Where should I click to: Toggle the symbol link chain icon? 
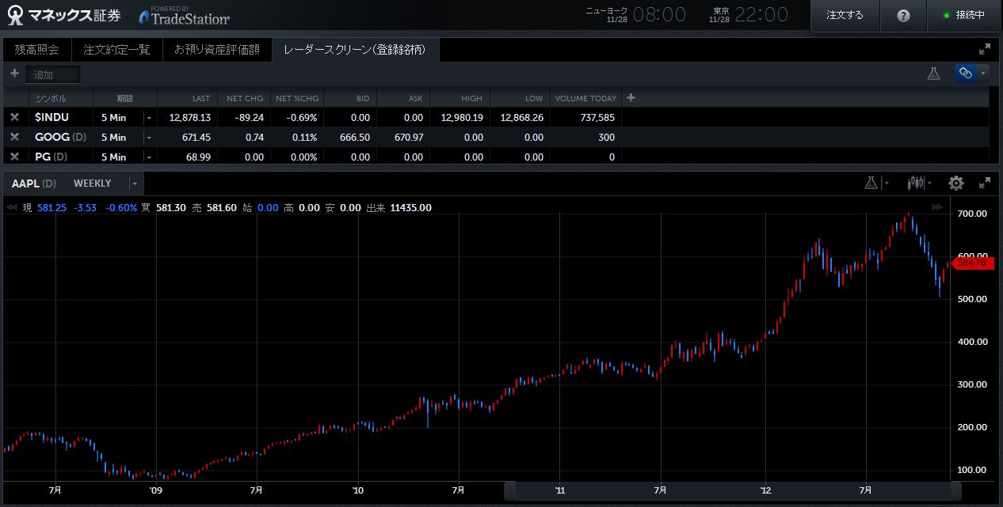(x=965, y=73)
